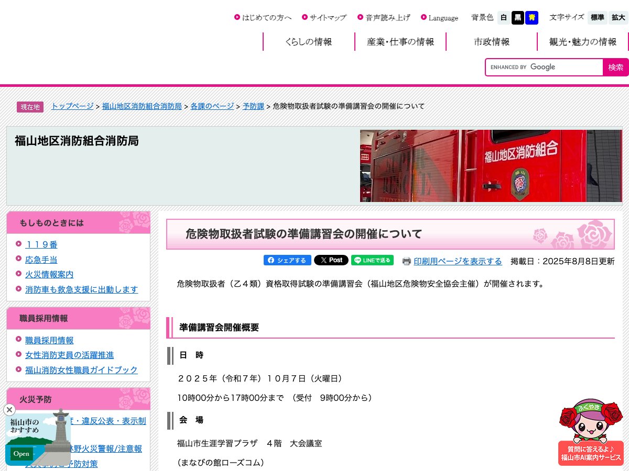Click the もしものときには section header
The image size is (629, 471).
click(78, 222)
